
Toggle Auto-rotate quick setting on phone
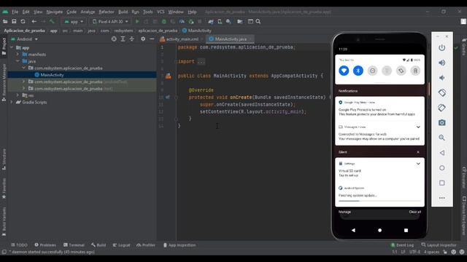coord(401,71)
